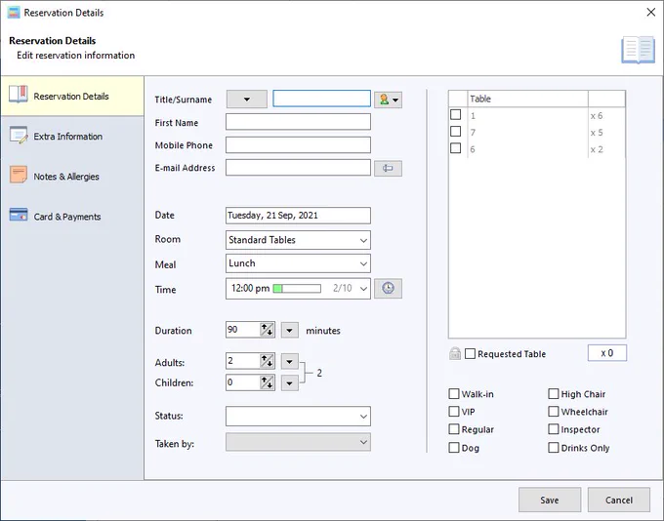
Task: Click the clock icon beside Time
Action: point(388,288)
